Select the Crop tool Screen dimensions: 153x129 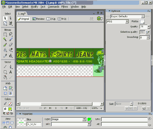[x=11, y=23]
